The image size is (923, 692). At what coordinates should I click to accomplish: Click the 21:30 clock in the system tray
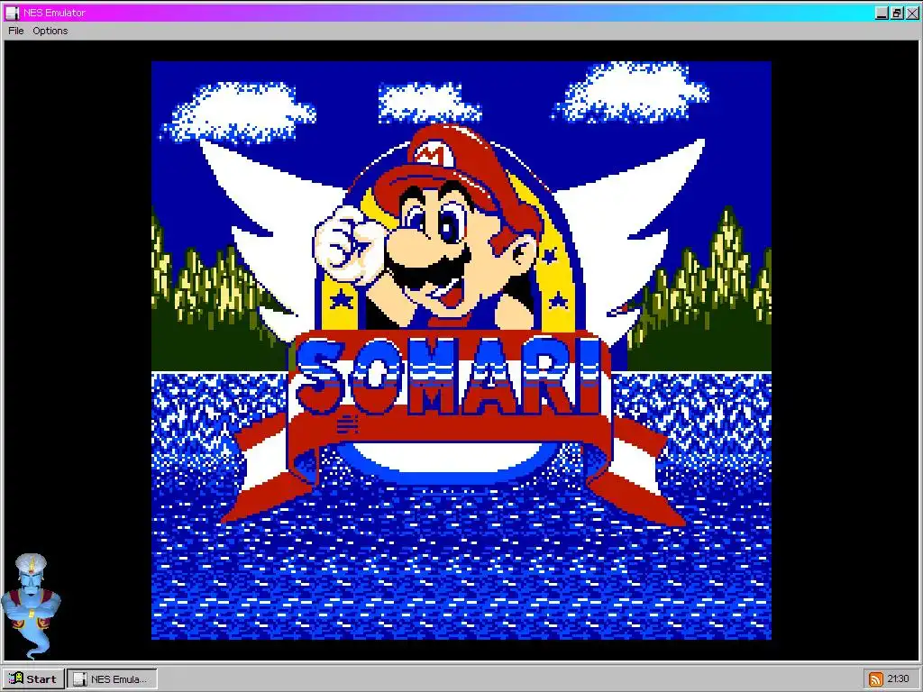tap(899, 679)
